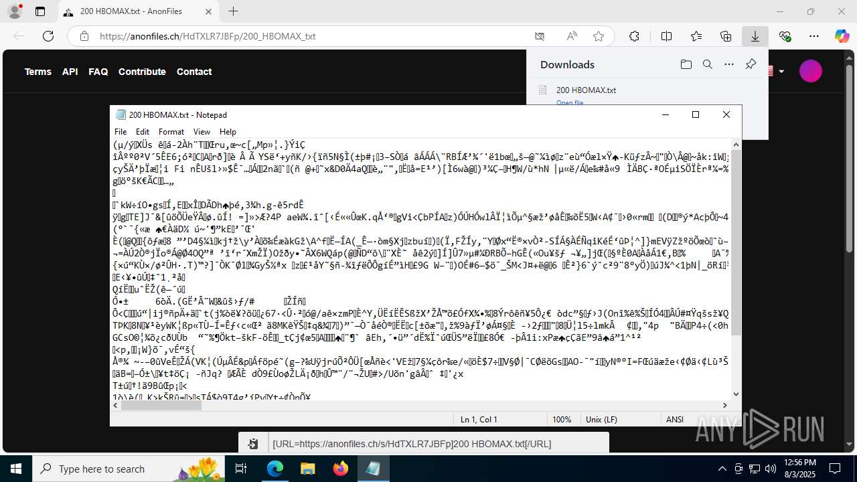Click Notepad scroll right arrow

pos(725,405)
